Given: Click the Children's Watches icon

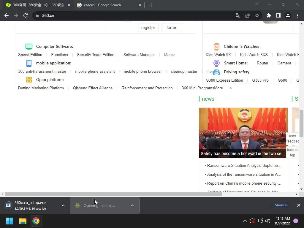Looking at the screenshot, I should pyautogui.click(x=216, y=47).
